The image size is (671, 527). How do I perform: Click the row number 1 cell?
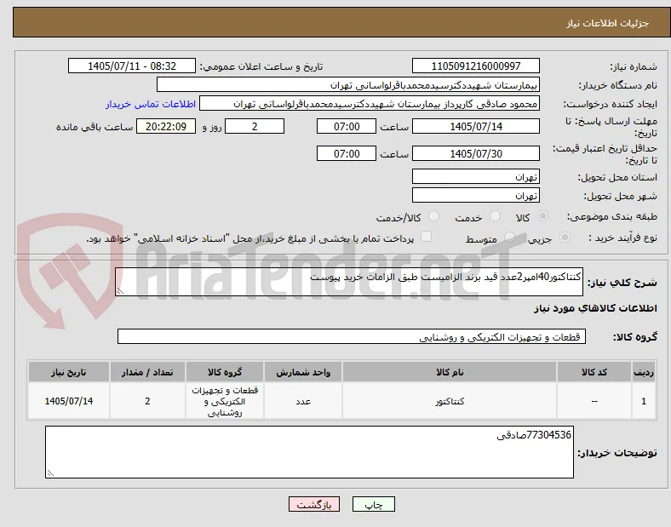tap(644, 401)
